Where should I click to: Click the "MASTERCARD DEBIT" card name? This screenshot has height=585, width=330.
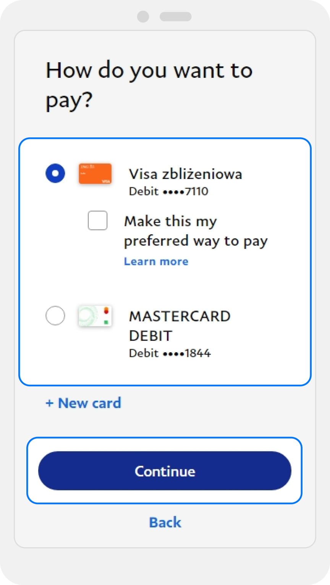click(180, 326)
